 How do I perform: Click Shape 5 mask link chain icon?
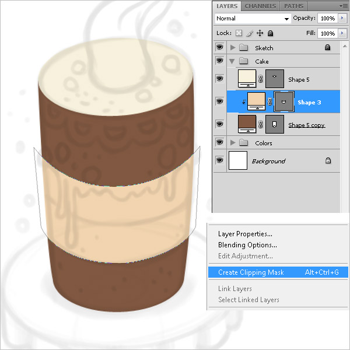[261, 79]
